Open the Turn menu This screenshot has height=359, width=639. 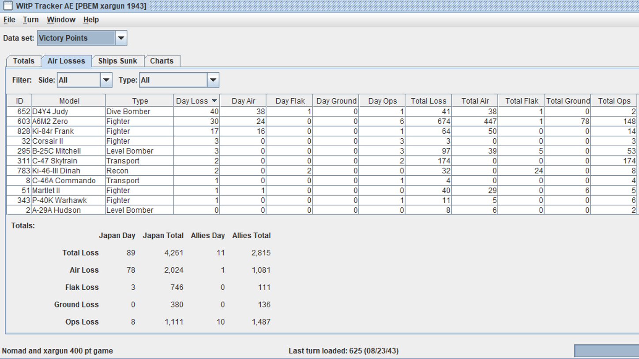click(x=31, y=20)
